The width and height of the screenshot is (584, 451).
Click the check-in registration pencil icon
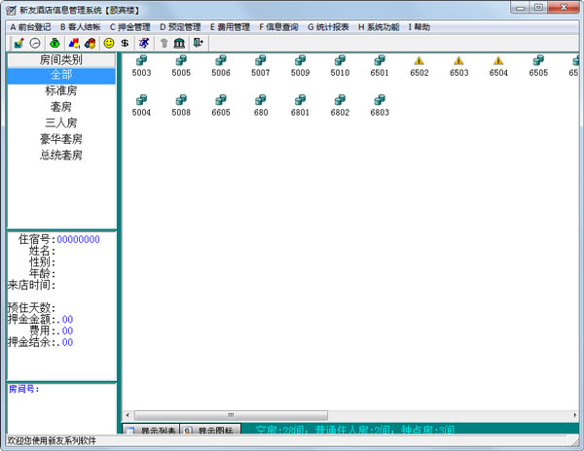18,43
